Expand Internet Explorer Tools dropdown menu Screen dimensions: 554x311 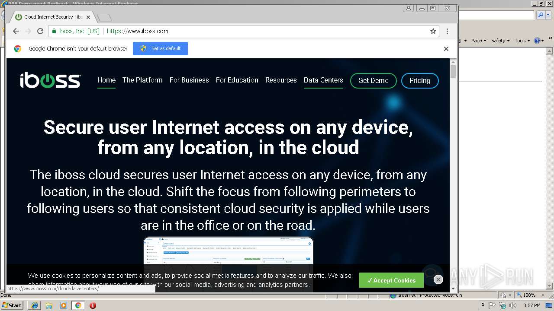tap(522, 41)
